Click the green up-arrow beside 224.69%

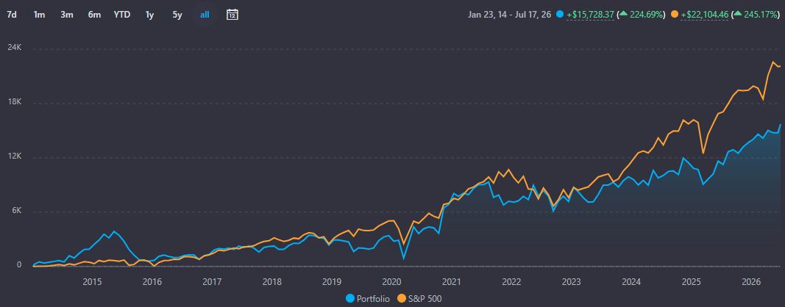(x=623, y=15)
